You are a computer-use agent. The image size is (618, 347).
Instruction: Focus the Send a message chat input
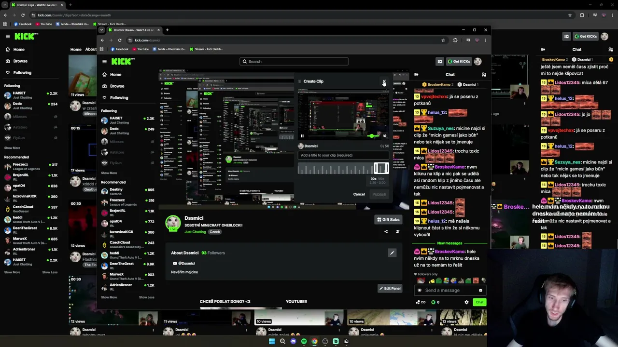(x=449, y=290)
